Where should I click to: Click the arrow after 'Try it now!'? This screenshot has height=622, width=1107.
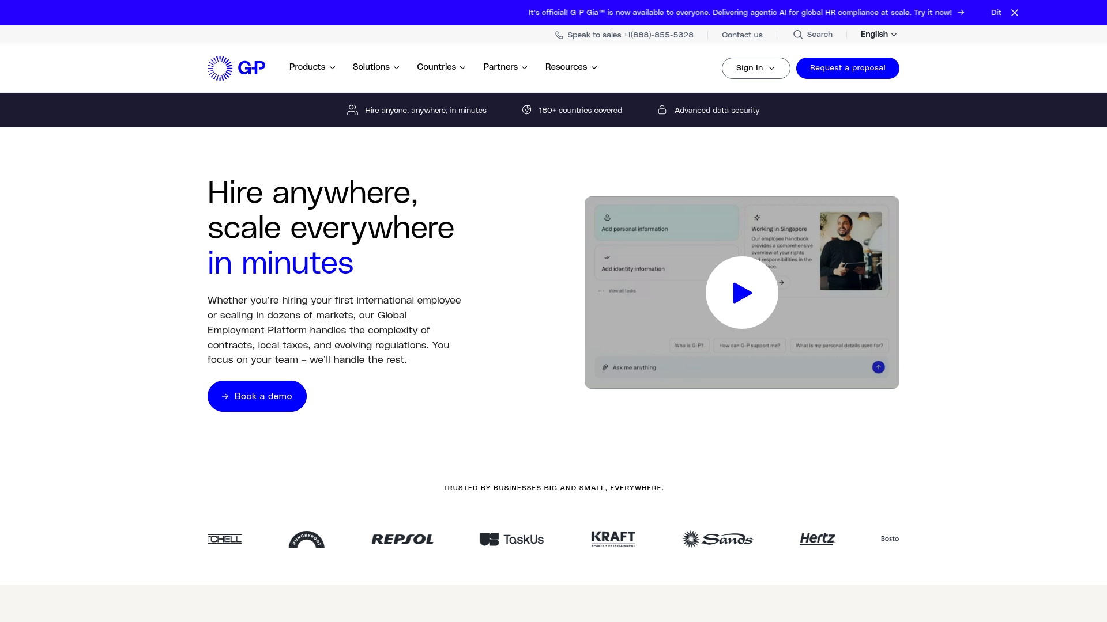coord(961,13)
